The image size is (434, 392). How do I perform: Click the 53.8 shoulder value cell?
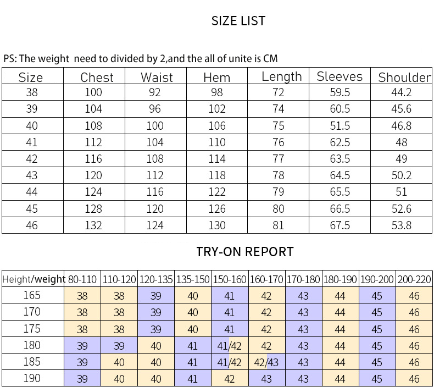coord(401,225)
